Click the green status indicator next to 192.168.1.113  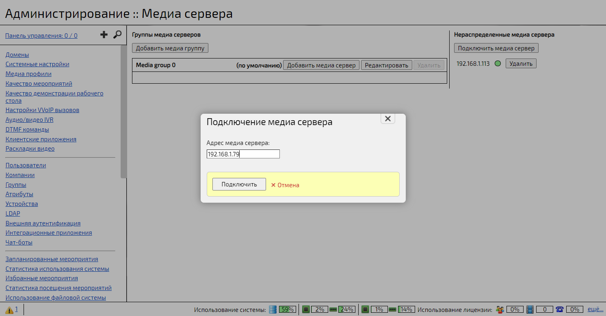[x=498, y=63]
